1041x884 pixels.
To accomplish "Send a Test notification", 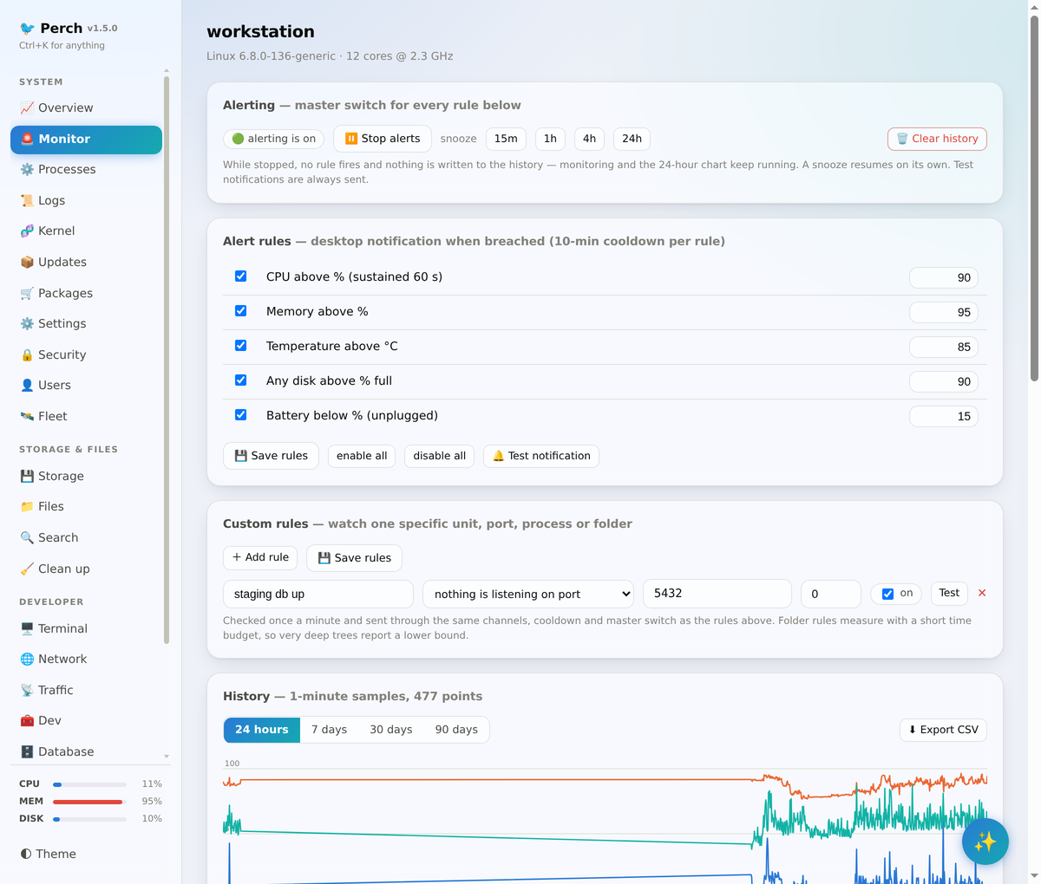I will (x=541, y=456).
